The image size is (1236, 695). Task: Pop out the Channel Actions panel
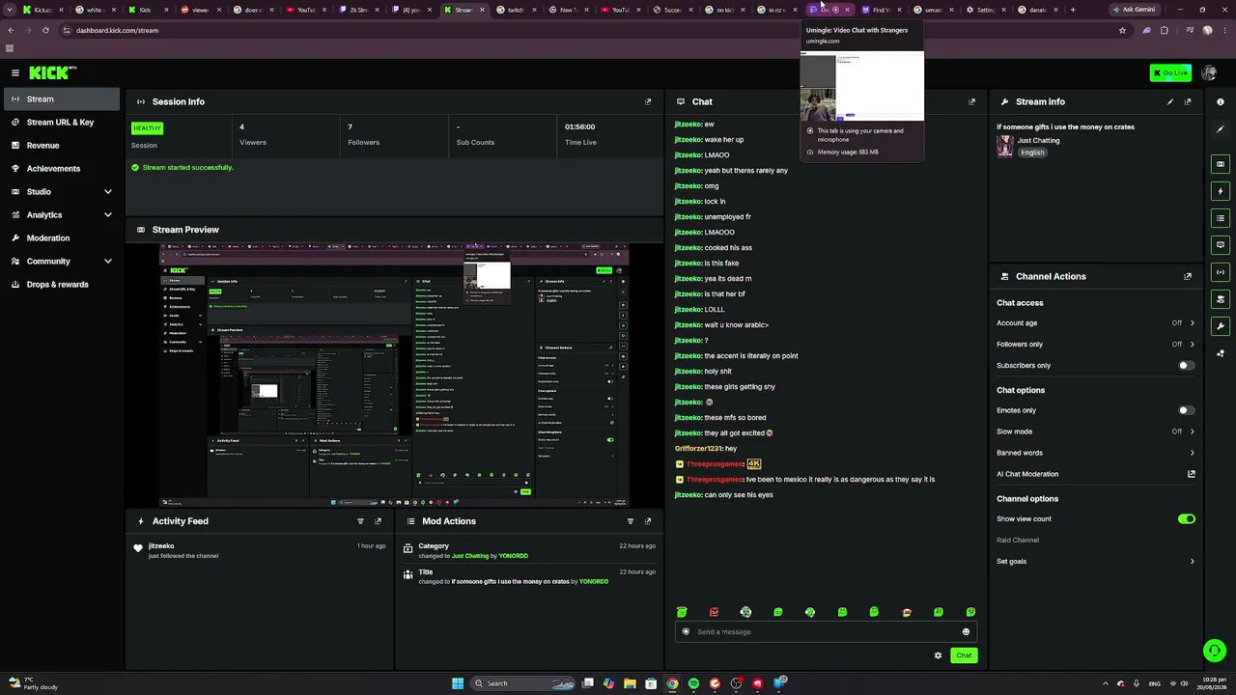click(x=1188, y=276)
